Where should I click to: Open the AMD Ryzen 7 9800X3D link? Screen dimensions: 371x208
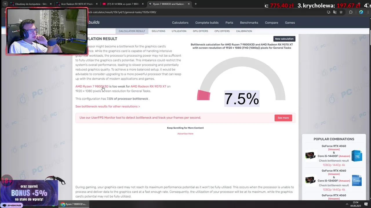pos(92,86)
